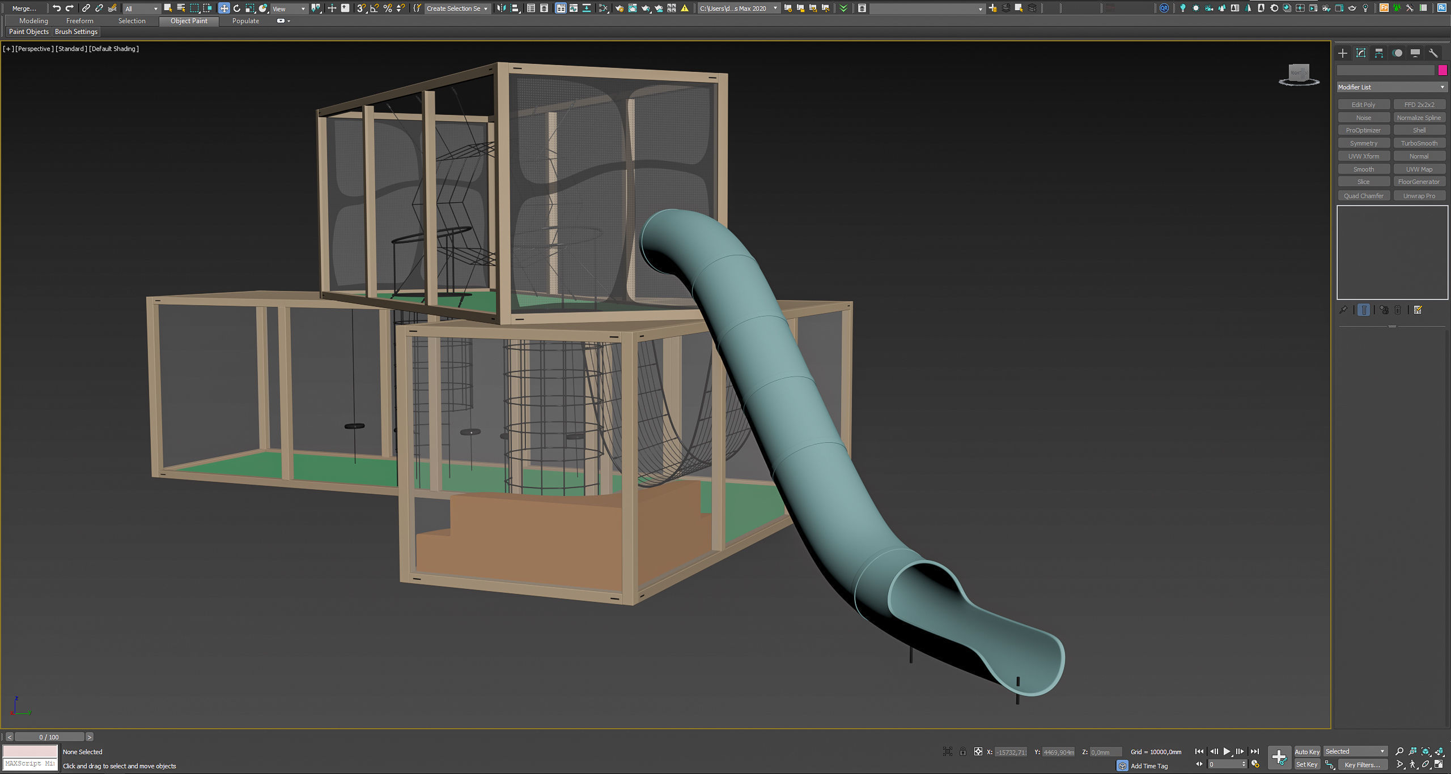Activate the Select Object tool
1451x774 pixels.
tap(168, 8)
